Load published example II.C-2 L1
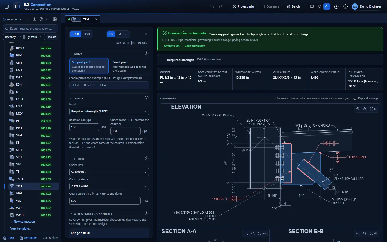 pos(89,85)
